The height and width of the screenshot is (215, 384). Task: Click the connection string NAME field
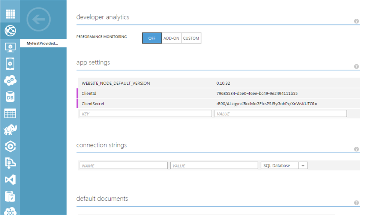pyautogui.click(x=123, y=166)
